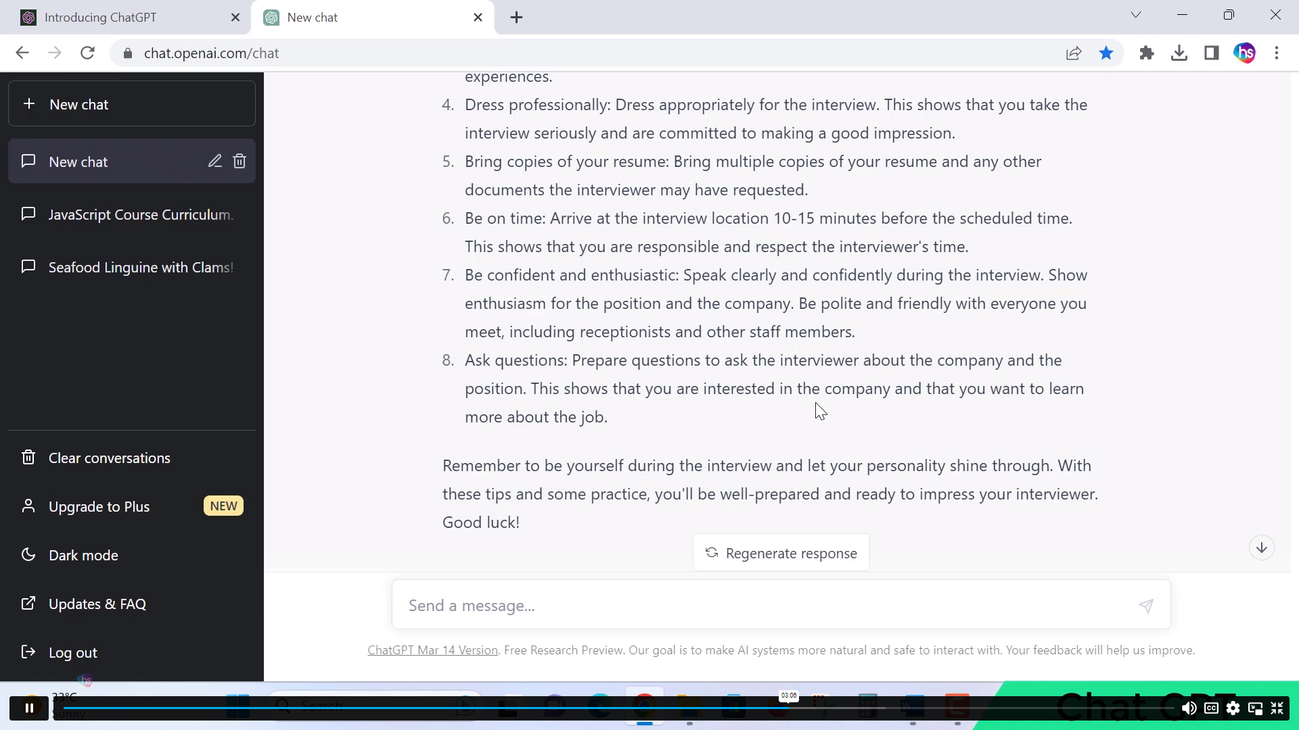Switch to Introducing ChatGPT tab
This screenshot has height=730, width=1299.
(x=101, y=18)
